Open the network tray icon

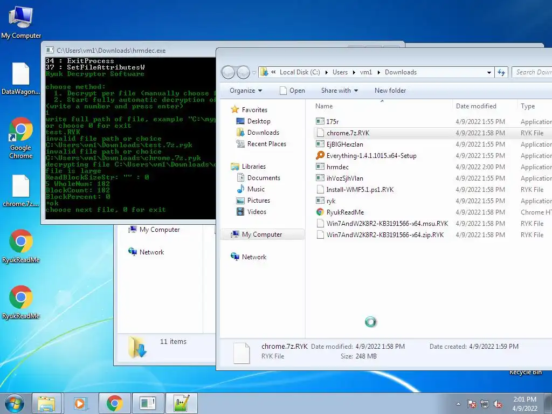click(x=485, y=404)
